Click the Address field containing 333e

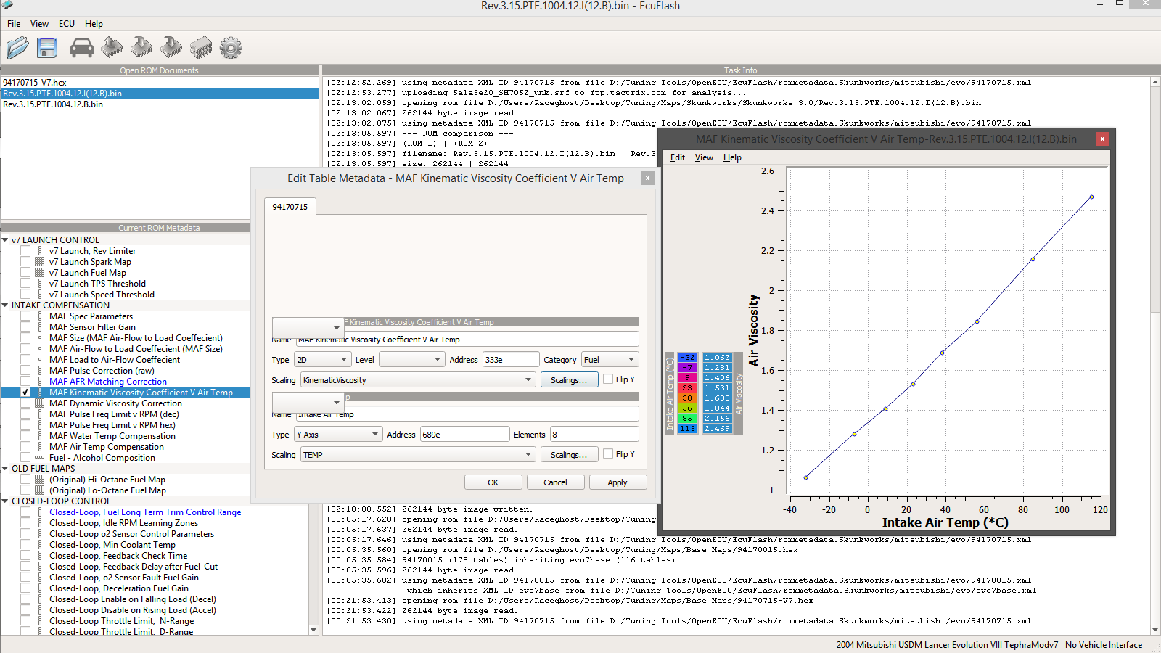coord(511,360)
